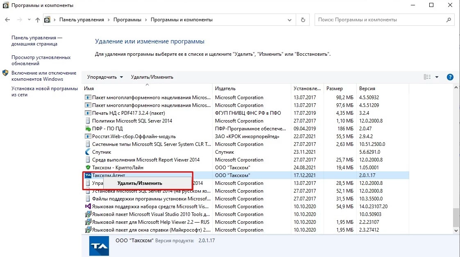Screen dimensions: 460x257
Task: Click the Visual Studio 2010 Tools language pack icon
Action: point(88,214)
